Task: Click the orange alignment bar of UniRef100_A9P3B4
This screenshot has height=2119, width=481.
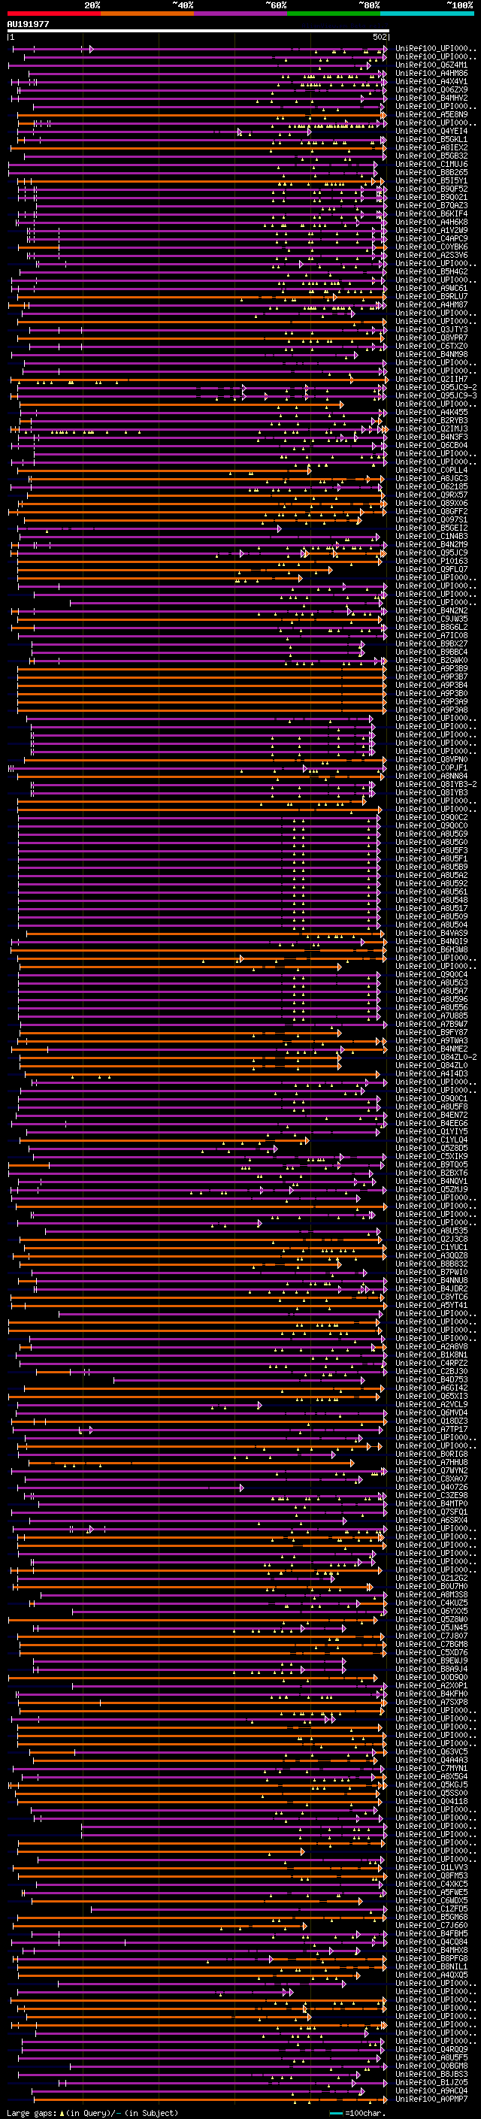Action: coord(201,686)
